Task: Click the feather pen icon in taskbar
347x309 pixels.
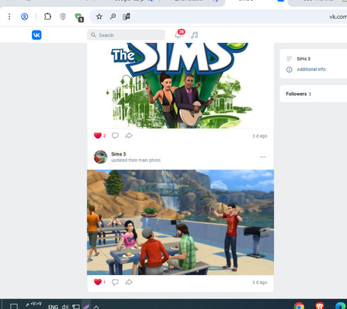Action: click(x=86, y=307)
